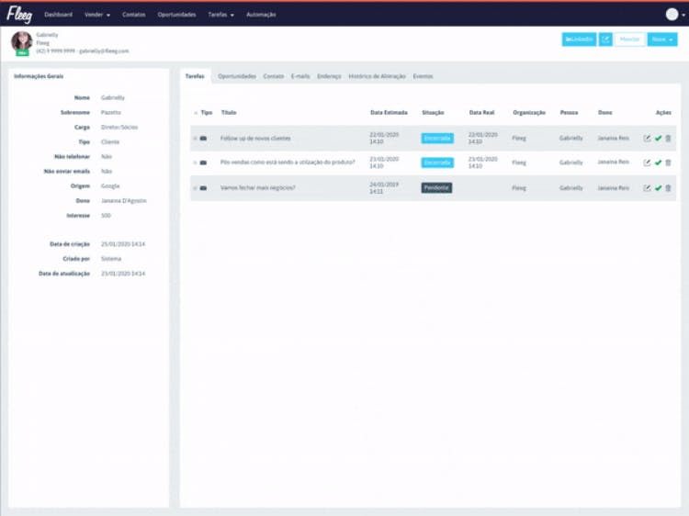689x516 pixels.
Task: Click 'Encerrada' badge on Follow up row
Action: click(437, 139)
